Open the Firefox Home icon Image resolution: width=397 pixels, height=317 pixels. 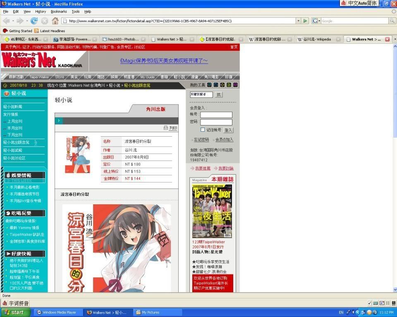[55, 21]
